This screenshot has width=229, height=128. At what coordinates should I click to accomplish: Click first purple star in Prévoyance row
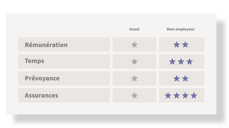tap(176, 78)
